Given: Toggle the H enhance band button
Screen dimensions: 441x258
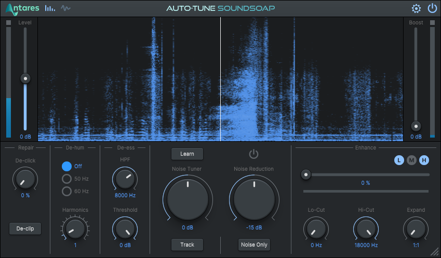Looking at the screenshot, I should point(424,160).
